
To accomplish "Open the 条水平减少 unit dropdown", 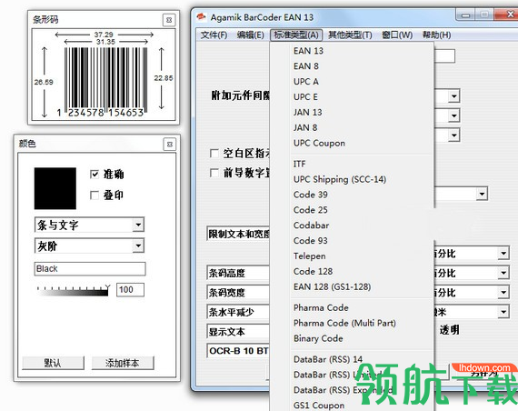I will click(x=503, y=312).
